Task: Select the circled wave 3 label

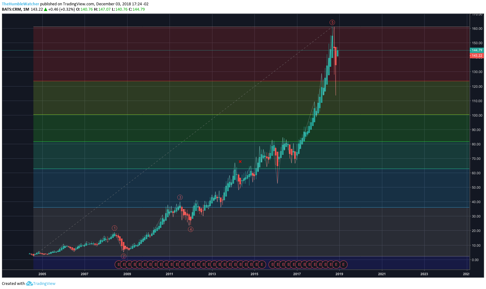Action: click(180, 197)
